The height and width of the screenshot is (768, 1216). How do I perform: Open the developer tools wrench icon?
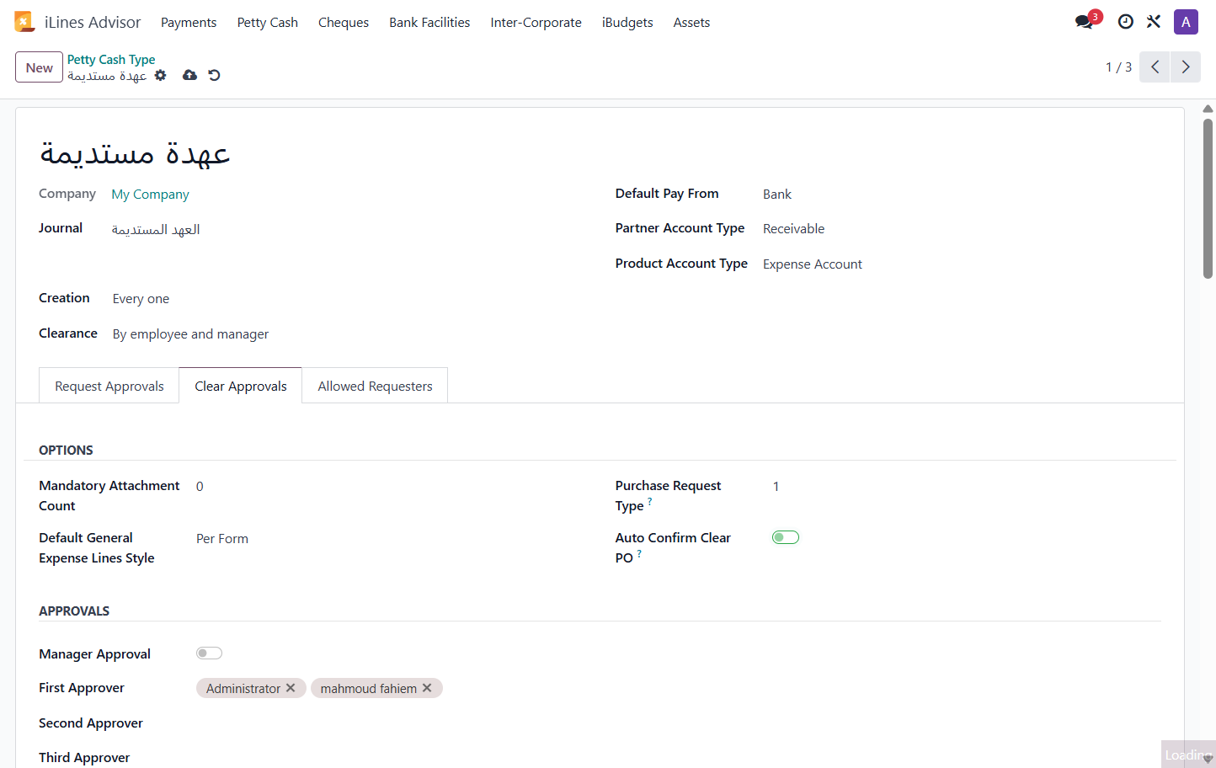click(1154, 22)
